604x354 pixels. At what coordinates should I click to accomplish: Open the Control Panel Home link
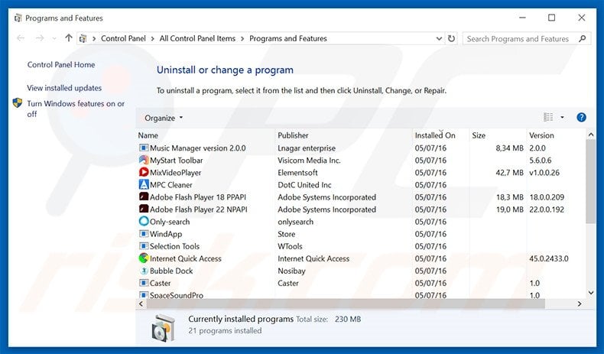click(x=61, y=65)
